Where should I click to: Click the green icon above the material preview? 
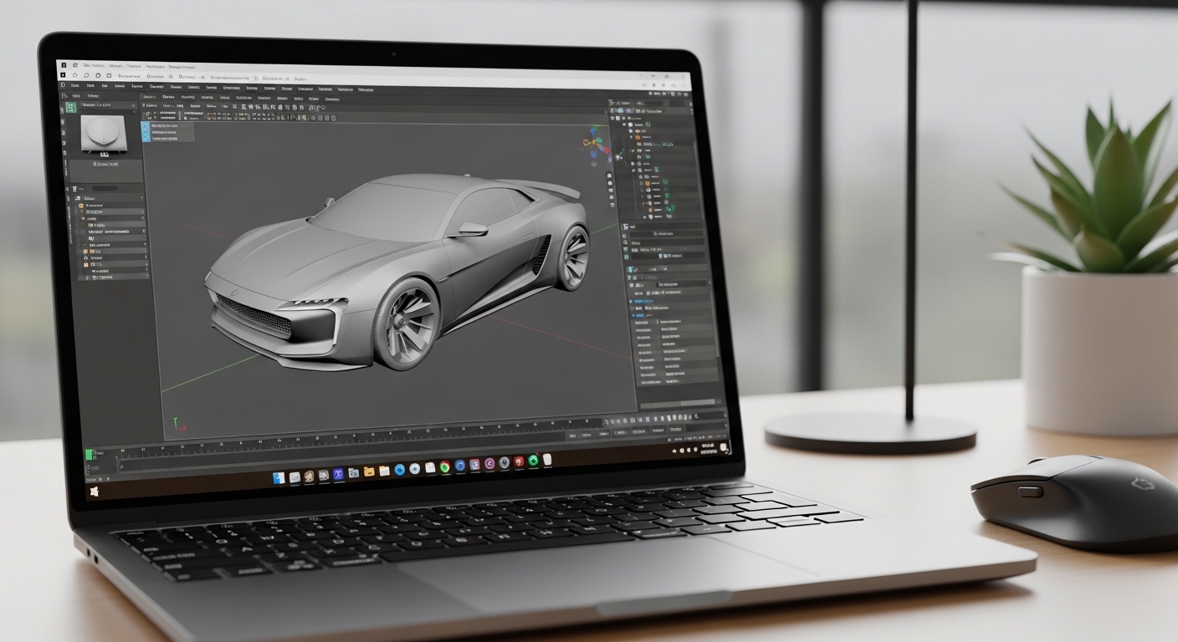click(71, 107)
